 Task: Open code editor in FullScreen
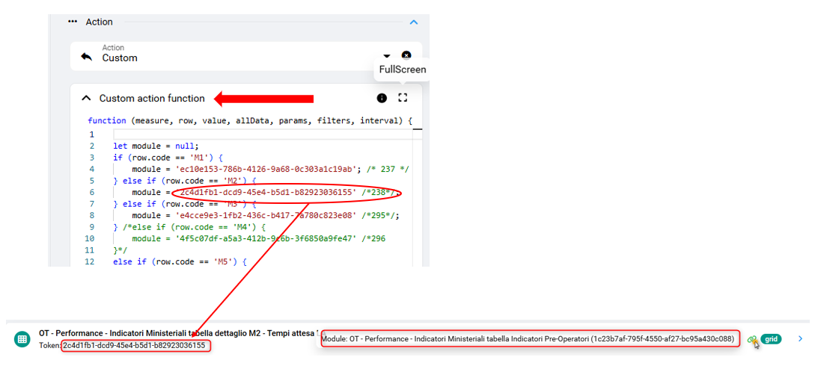(x=403, y=98)
